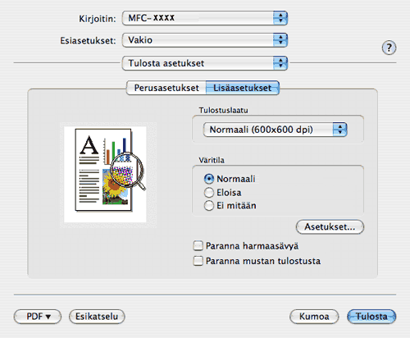410x338 pixels.
Task: Select the Eloisa color mode
Action: point(209,193)
